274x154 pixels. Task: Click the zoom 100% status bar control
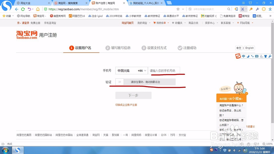pyautogui.click(x=267, y=144)
